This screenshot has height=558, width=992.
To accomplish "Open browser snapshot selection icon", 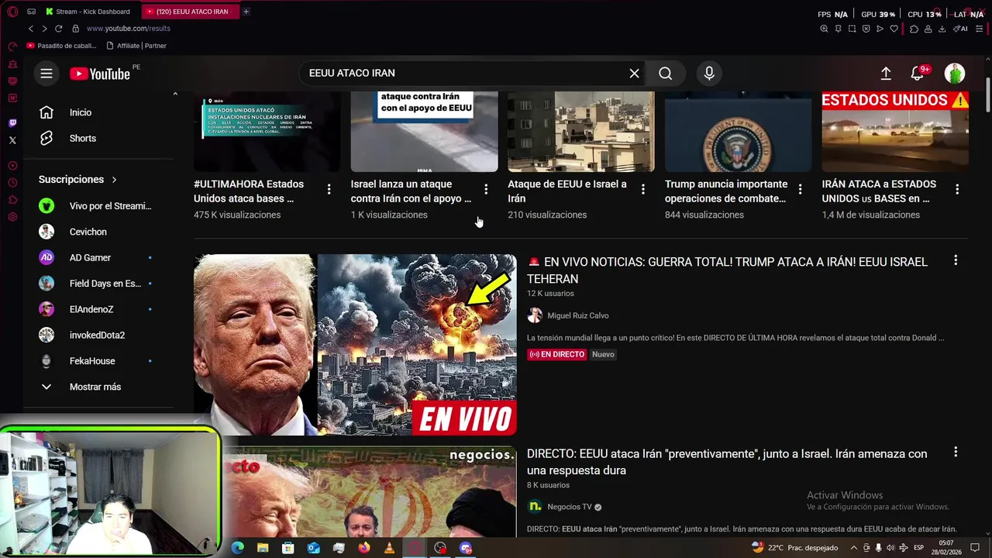I will pyautogui.click(x=852, y=29).
